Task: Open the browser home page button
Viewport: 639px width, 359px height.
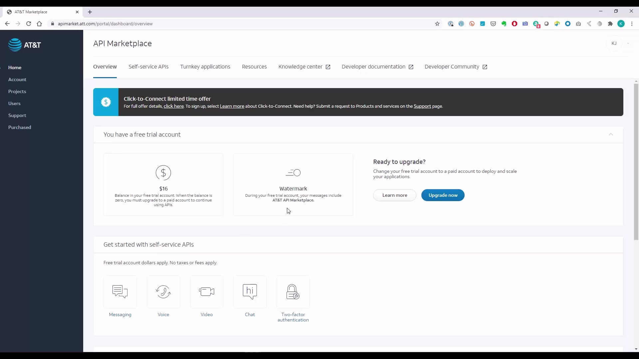Action: 39,24
